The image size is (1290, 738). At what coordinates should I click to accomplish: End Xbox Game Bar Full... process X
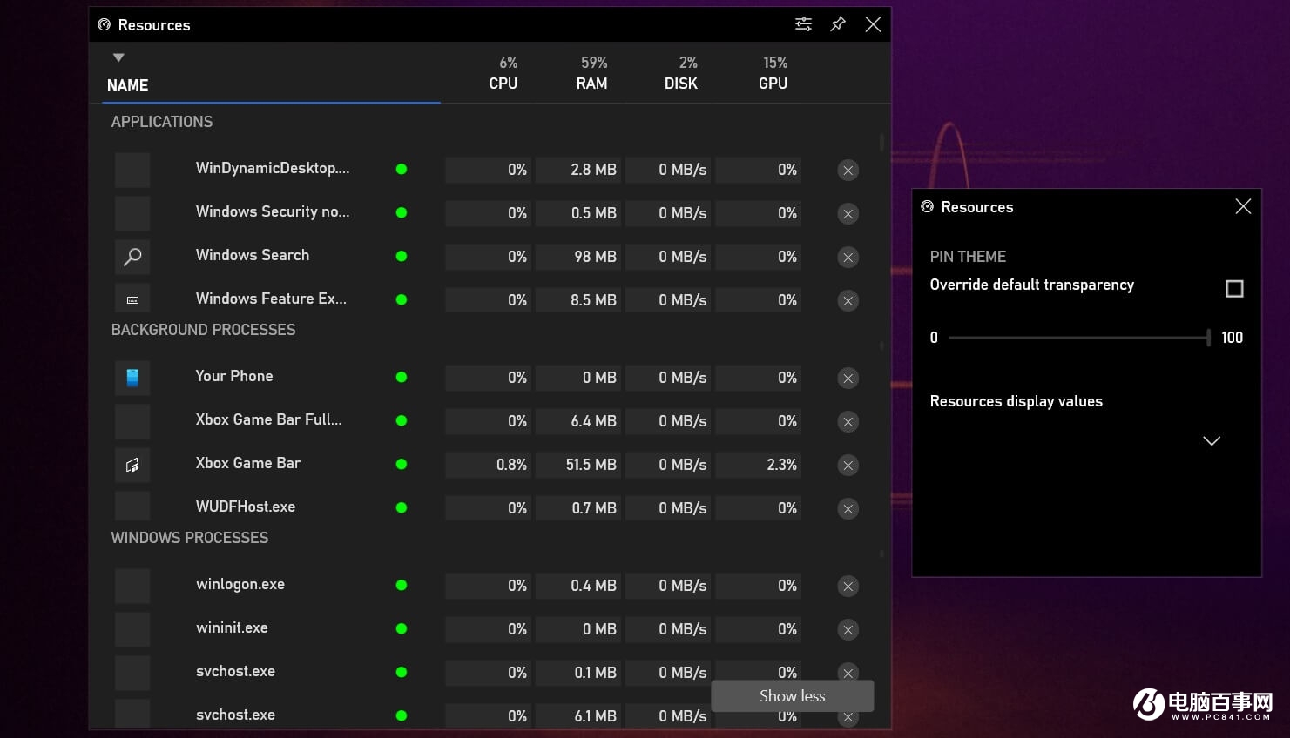coord(848,422)
